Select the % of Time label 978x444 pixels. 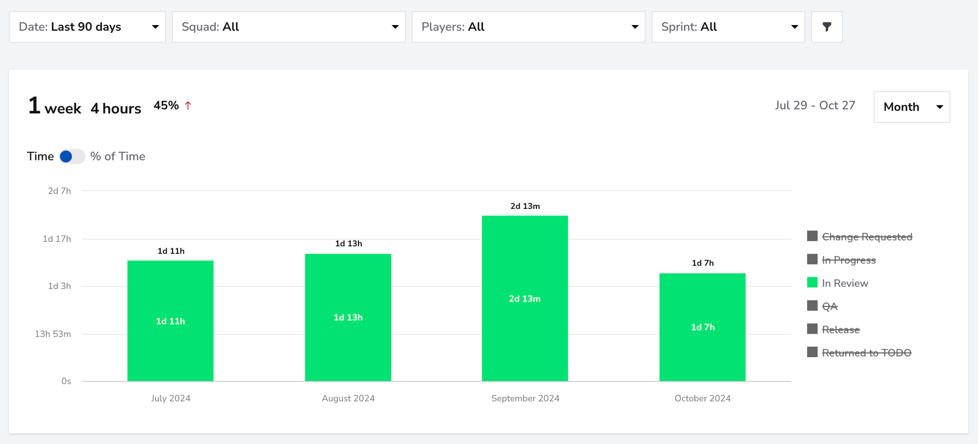click(118, 156)
